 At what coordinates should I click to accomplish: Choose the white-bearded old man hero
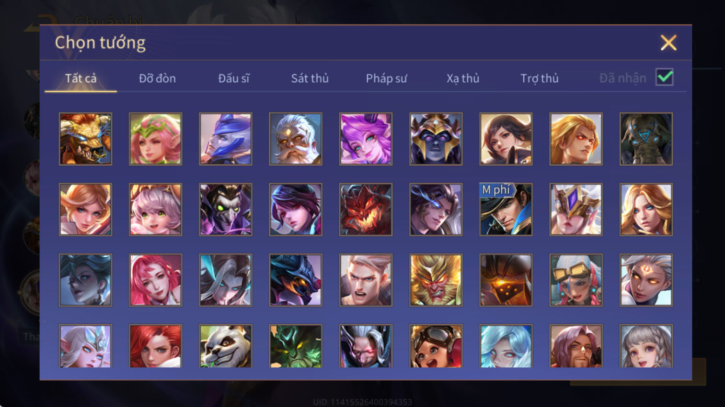pyautogui.click(x=296, y=139)
